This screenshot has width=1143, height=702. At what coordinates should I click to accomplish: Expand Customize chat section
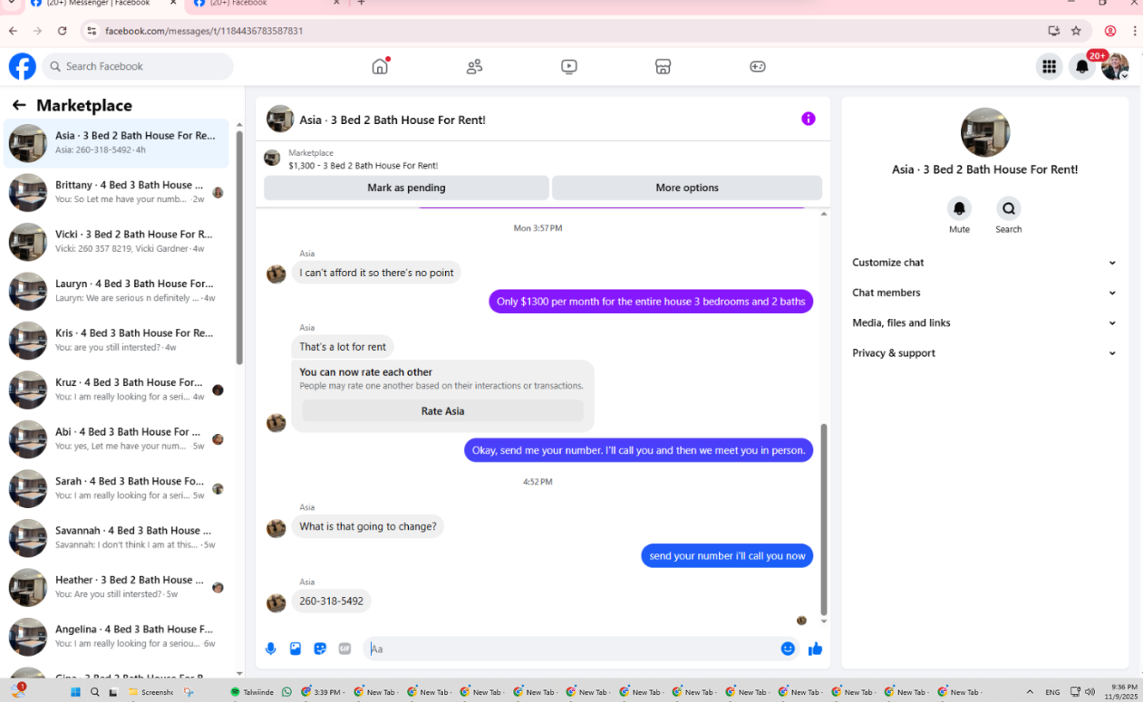click(x=984, y=263)
